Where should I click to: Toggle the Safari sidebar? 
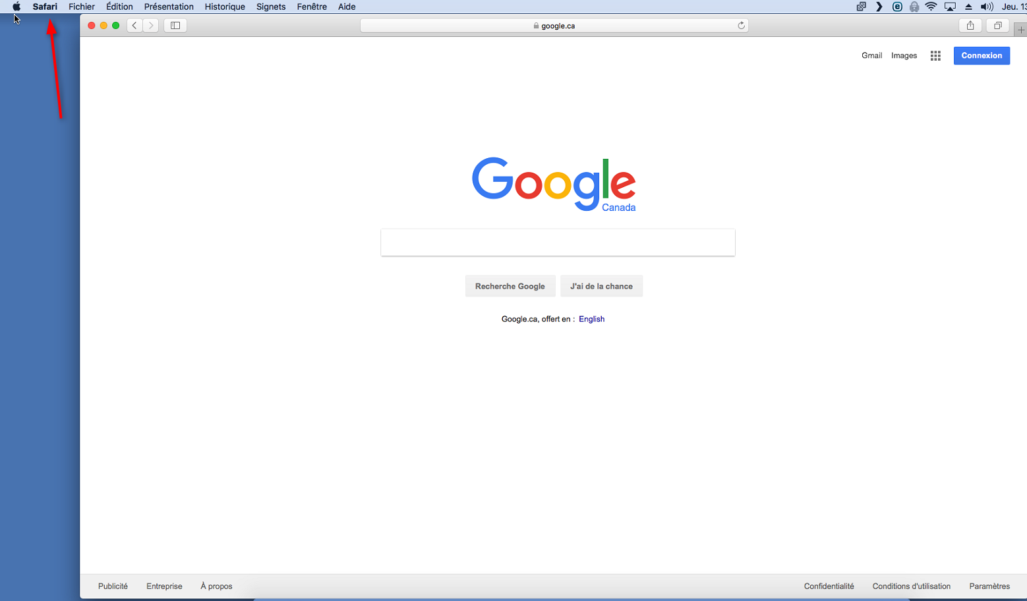[x=175, y=26]
